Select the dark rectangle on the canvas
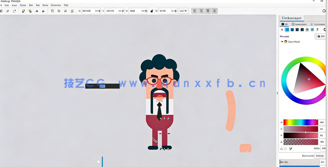Screen dimensions: 328x167 102,86
